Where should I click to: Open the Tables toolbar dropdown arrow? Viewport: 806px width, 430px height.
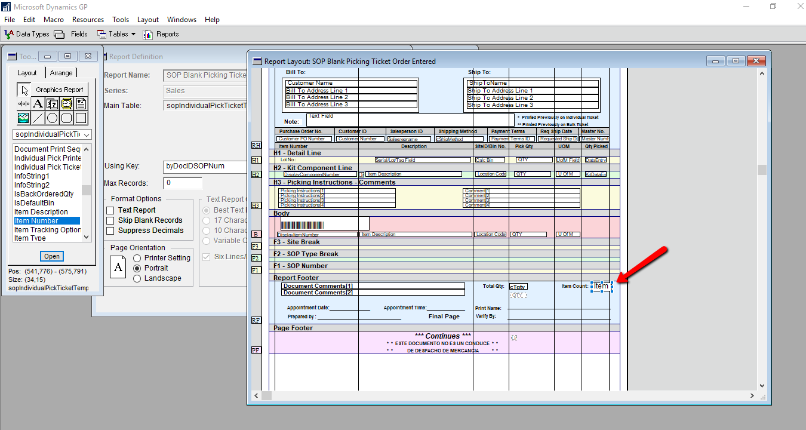133,34
